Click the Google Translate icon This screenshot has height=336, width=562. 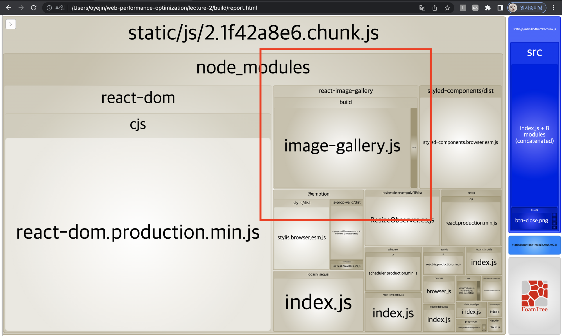pyautogui.click(x=422, y=8)
